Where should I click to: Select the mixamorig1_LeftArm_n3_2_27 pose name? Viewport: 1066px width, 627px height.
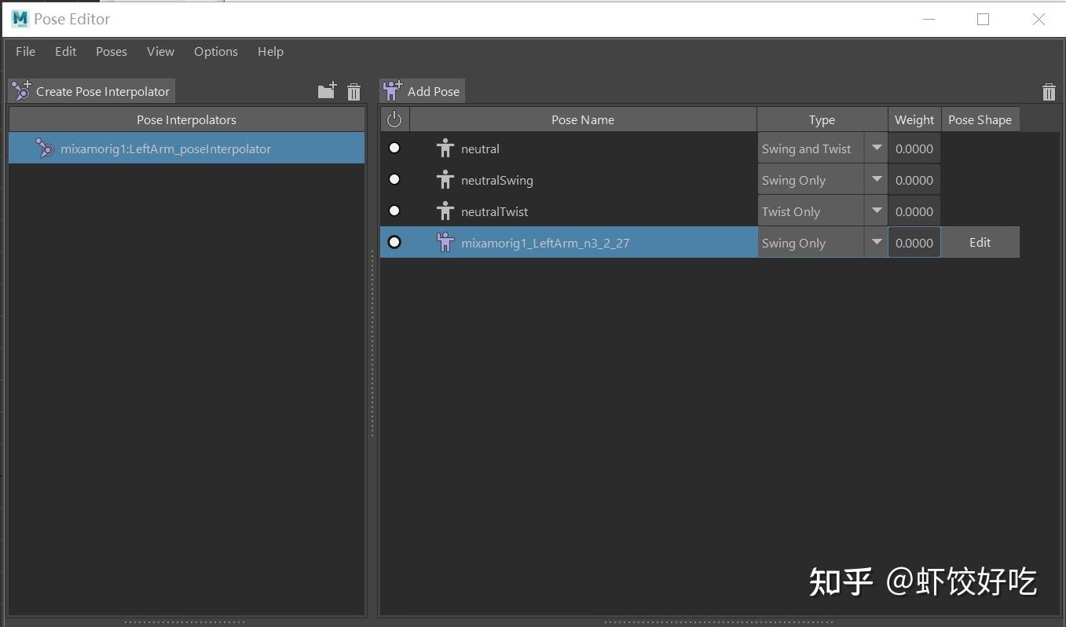tap(545, 243)
